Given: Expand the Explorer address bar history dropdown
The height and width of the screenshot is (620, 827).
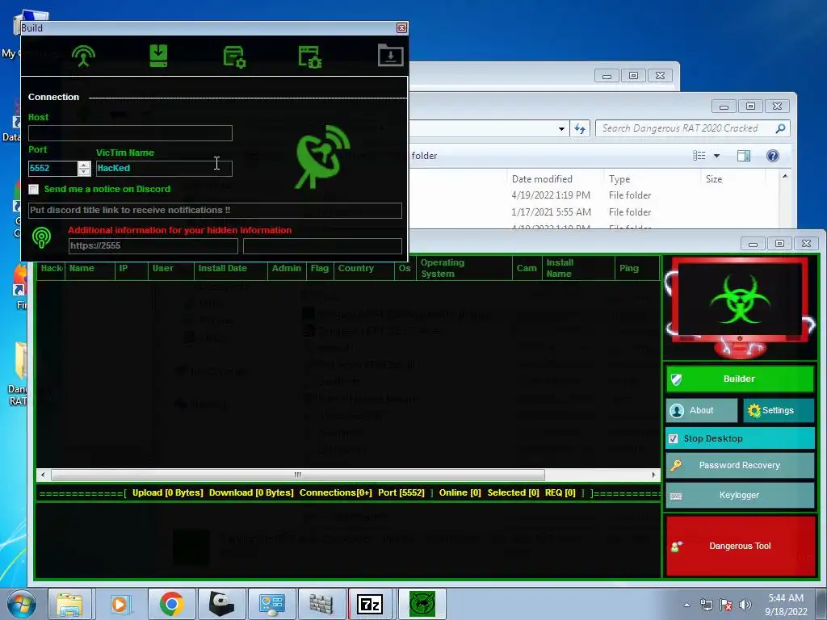Looking at the screenshot, I should (562, 128).
